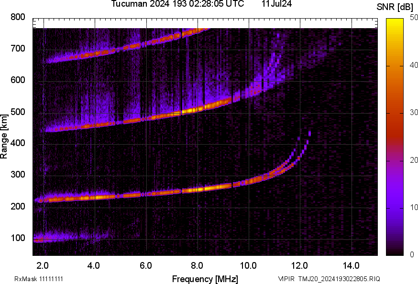418x284 pixels.
Task: Click the 'Range [km]' axis label
Action: pos(4,137)
